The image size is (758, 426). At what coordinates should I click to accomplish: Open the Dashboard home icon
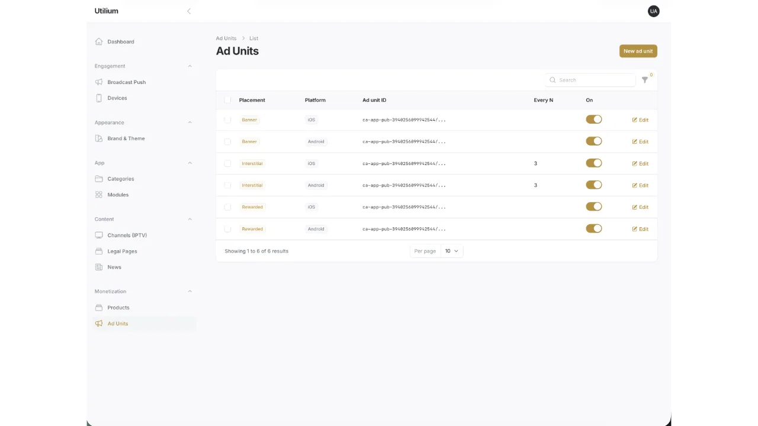(x=99, y=41)
